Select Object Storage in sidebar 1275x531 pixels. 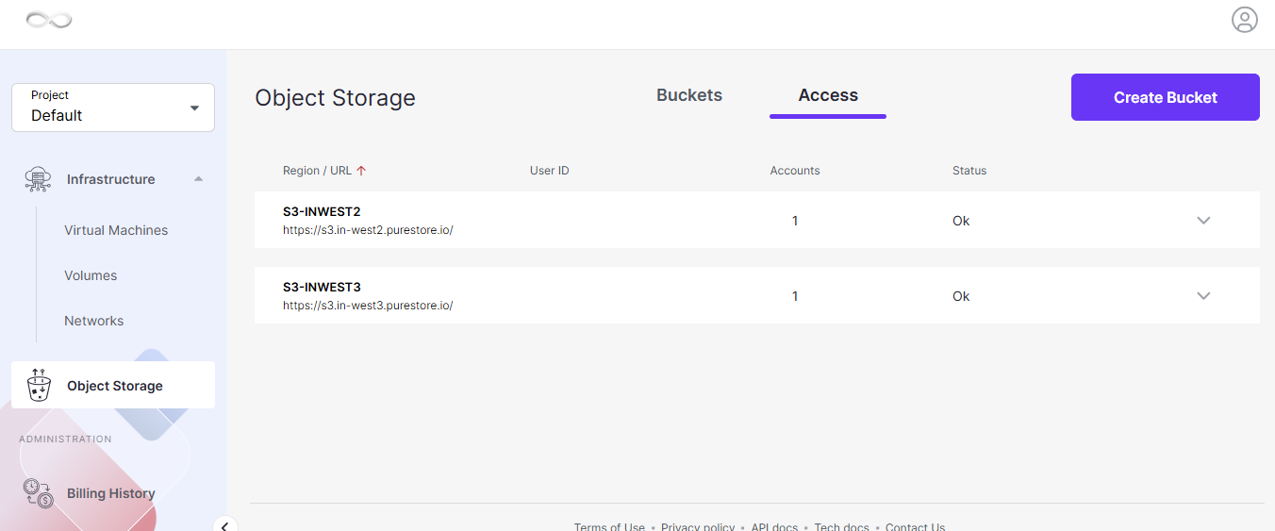[x=113, y=385]
